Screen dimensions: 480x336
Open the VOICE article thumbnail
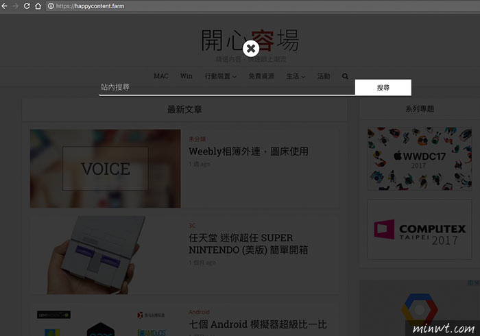pyautogui.click(x=106, y=169)
